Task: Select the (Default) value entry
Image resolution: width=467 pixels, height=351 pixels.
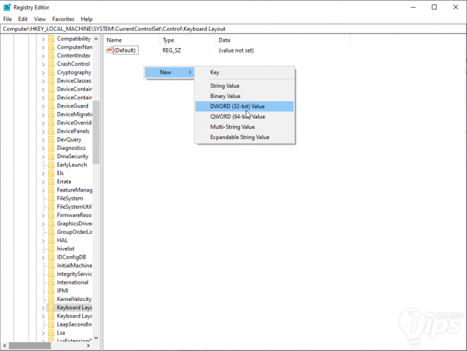Action: click(125, 50)
